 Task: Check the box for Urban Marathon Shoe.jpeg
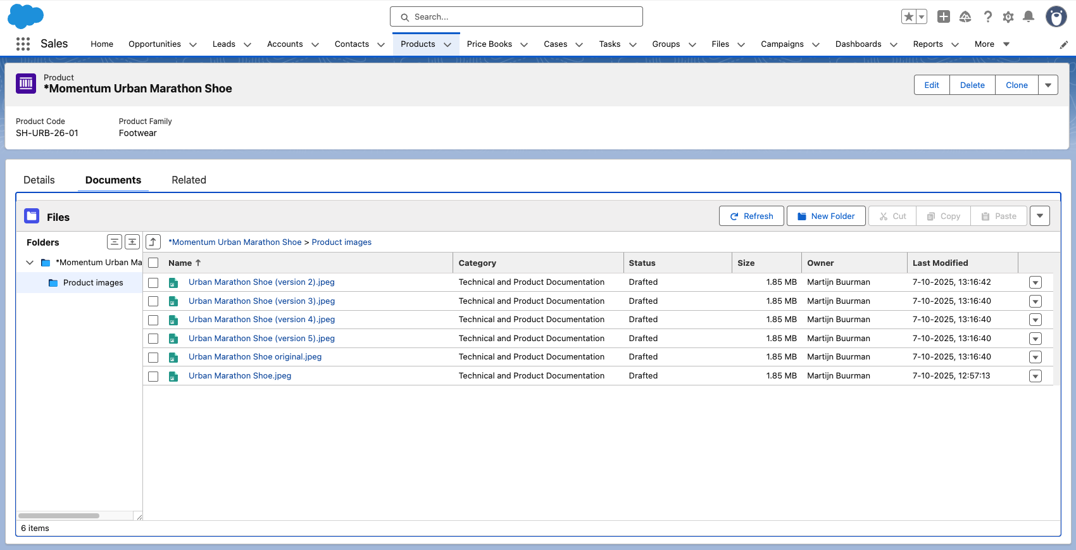pos(153,376)
